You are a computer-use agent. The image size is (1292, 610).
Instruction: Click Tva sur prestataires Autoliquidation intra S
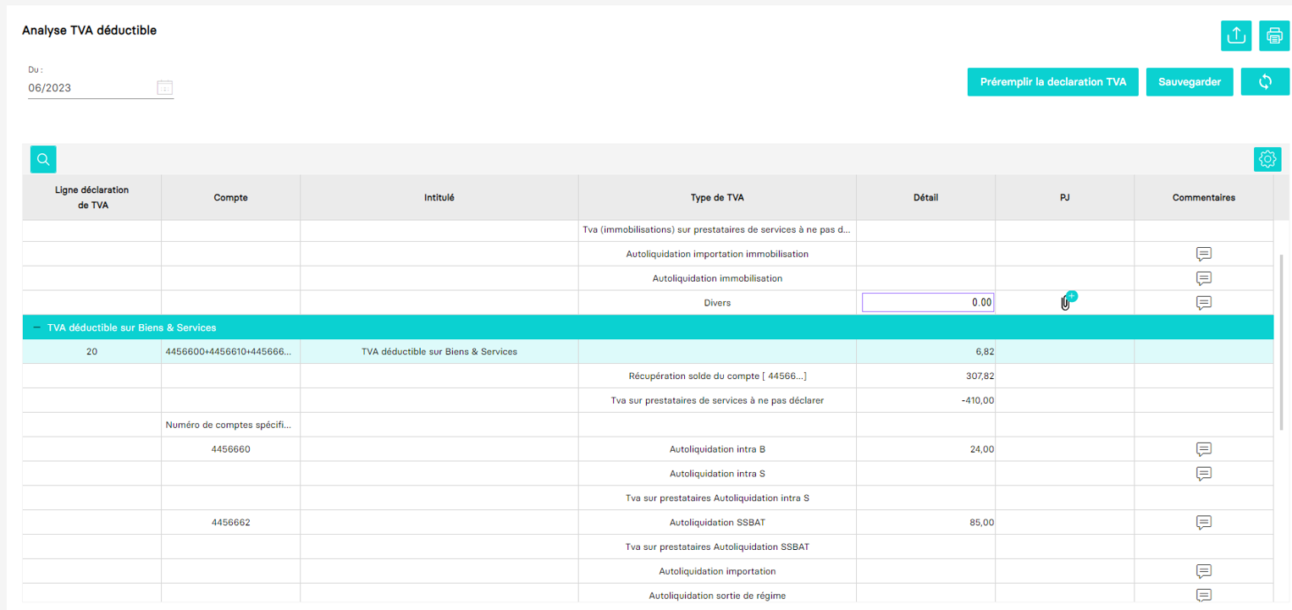[718, 498]
